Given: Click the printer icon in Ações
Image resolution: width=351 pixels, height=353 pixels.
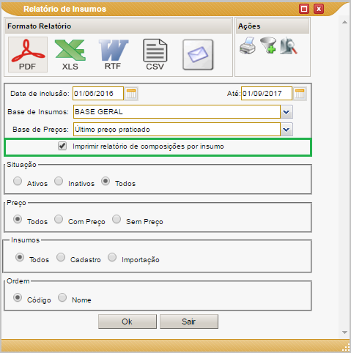Looking at the screenshot, I should pos(248,45).
